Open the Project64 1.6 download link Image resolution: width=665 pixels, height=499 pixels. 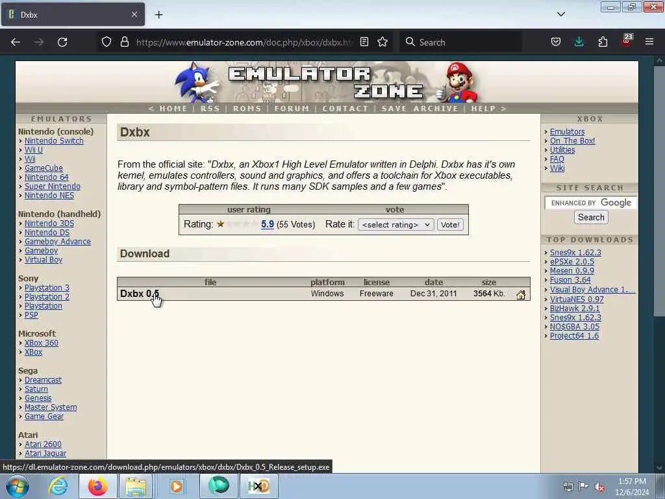[574, 336]
